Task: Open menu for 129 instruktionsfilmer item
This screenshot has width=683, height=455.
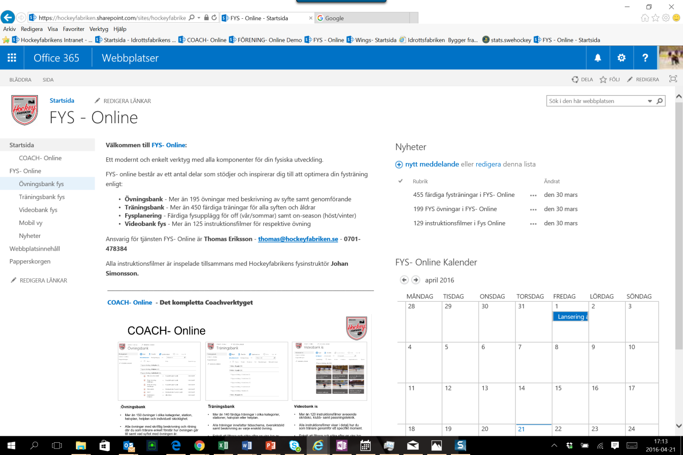Action: [533, 224]
